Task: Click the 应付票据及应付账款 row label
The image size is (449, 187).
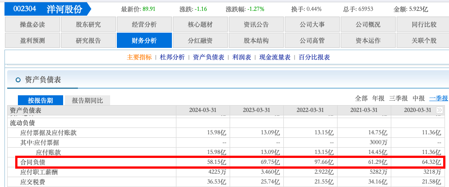Action: click(48, 133)
